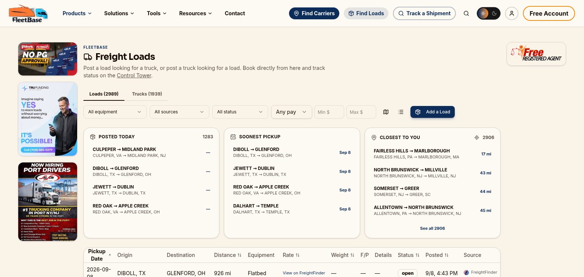Click the Track a Shipment button

coord(424,13)
